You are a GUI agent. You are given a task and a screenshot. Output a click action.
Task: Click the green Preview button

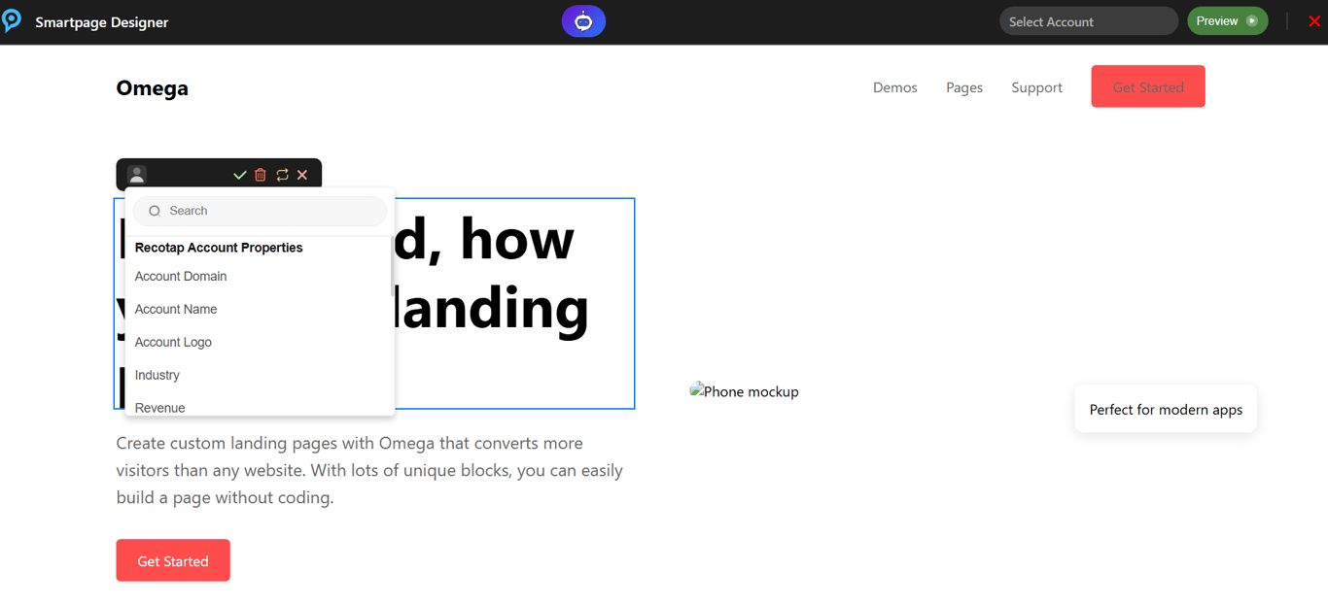click(x=1227, y=21)
